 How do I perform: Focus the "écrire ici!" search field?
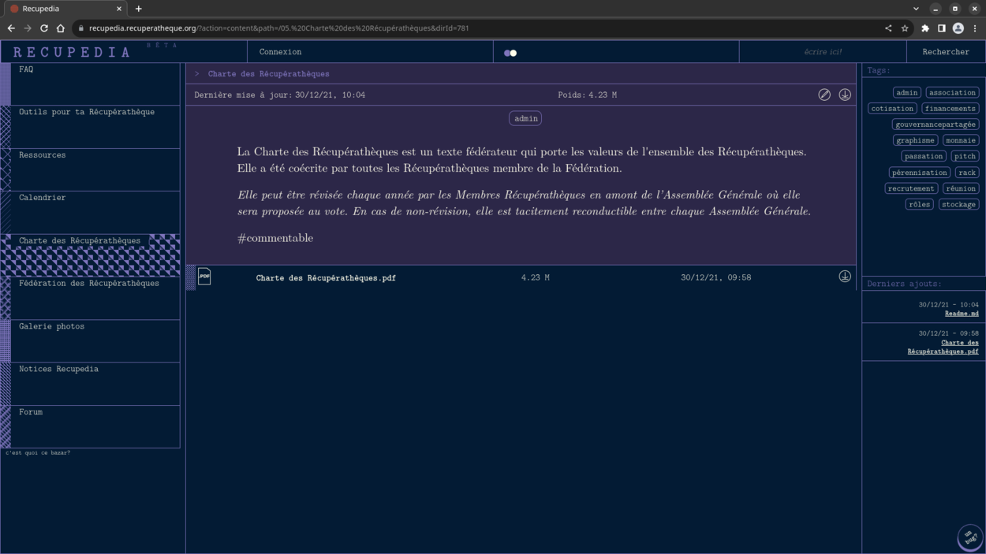pos(822,52)
